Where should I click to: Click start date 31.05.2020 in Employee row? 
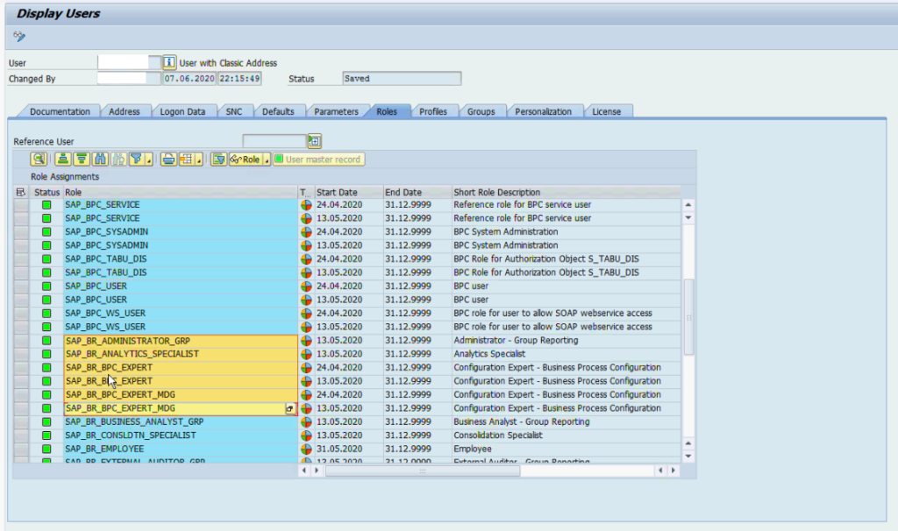pos(339,450)
